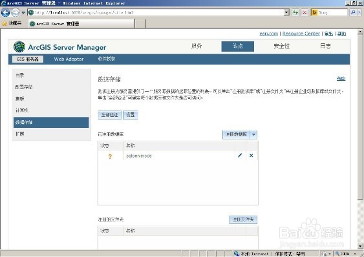Select the sqlserversde database entry
The width and height of the screenshot is (364, 257).
tap(139, 156)
